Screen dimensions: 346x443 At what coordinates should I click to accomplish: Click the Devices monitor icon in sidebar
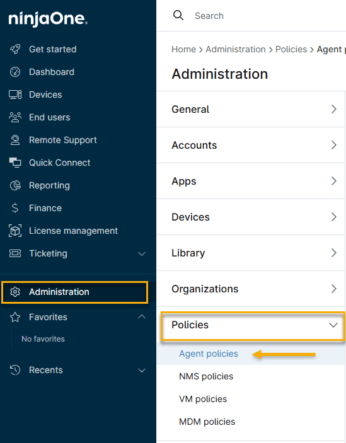pyautogui.click(x=15, y=95)
